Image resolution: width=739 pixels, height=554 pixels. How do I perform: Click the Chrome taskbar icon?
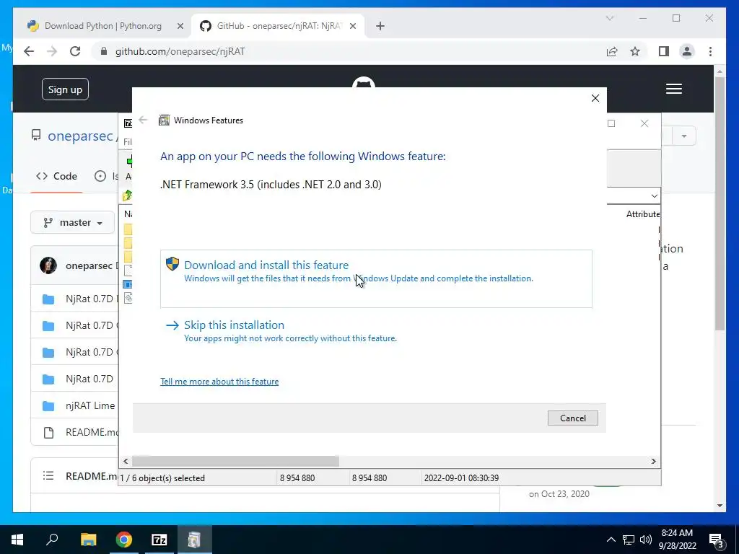(124, 540)
